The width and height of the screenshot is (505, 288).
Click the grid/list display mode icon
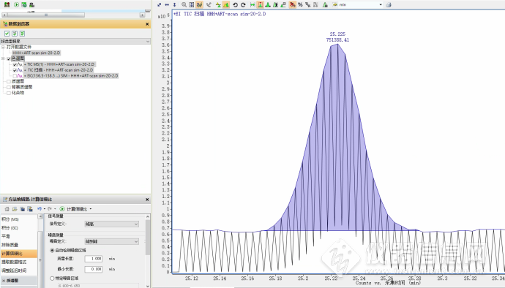click(x=192, y=5)
